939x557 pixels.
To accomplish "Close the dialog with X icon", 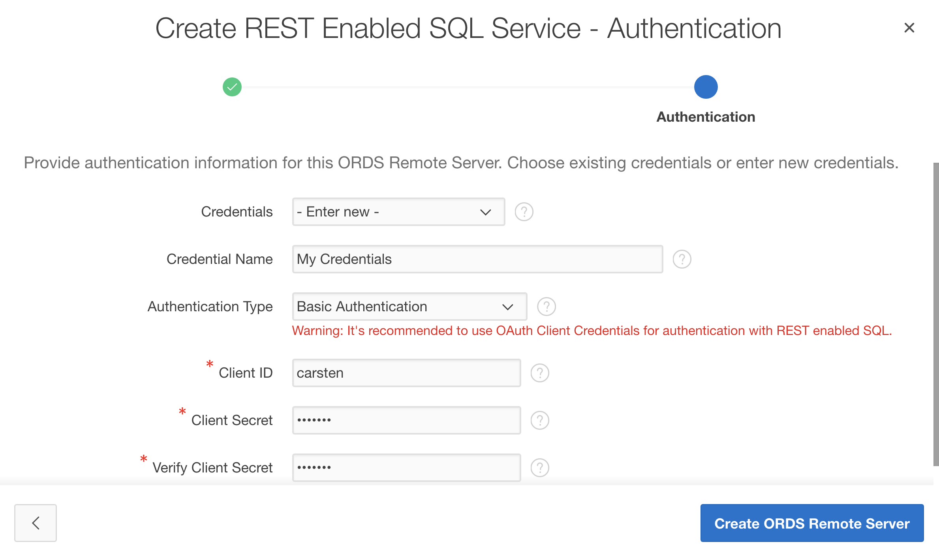I will tap(909, 28).
